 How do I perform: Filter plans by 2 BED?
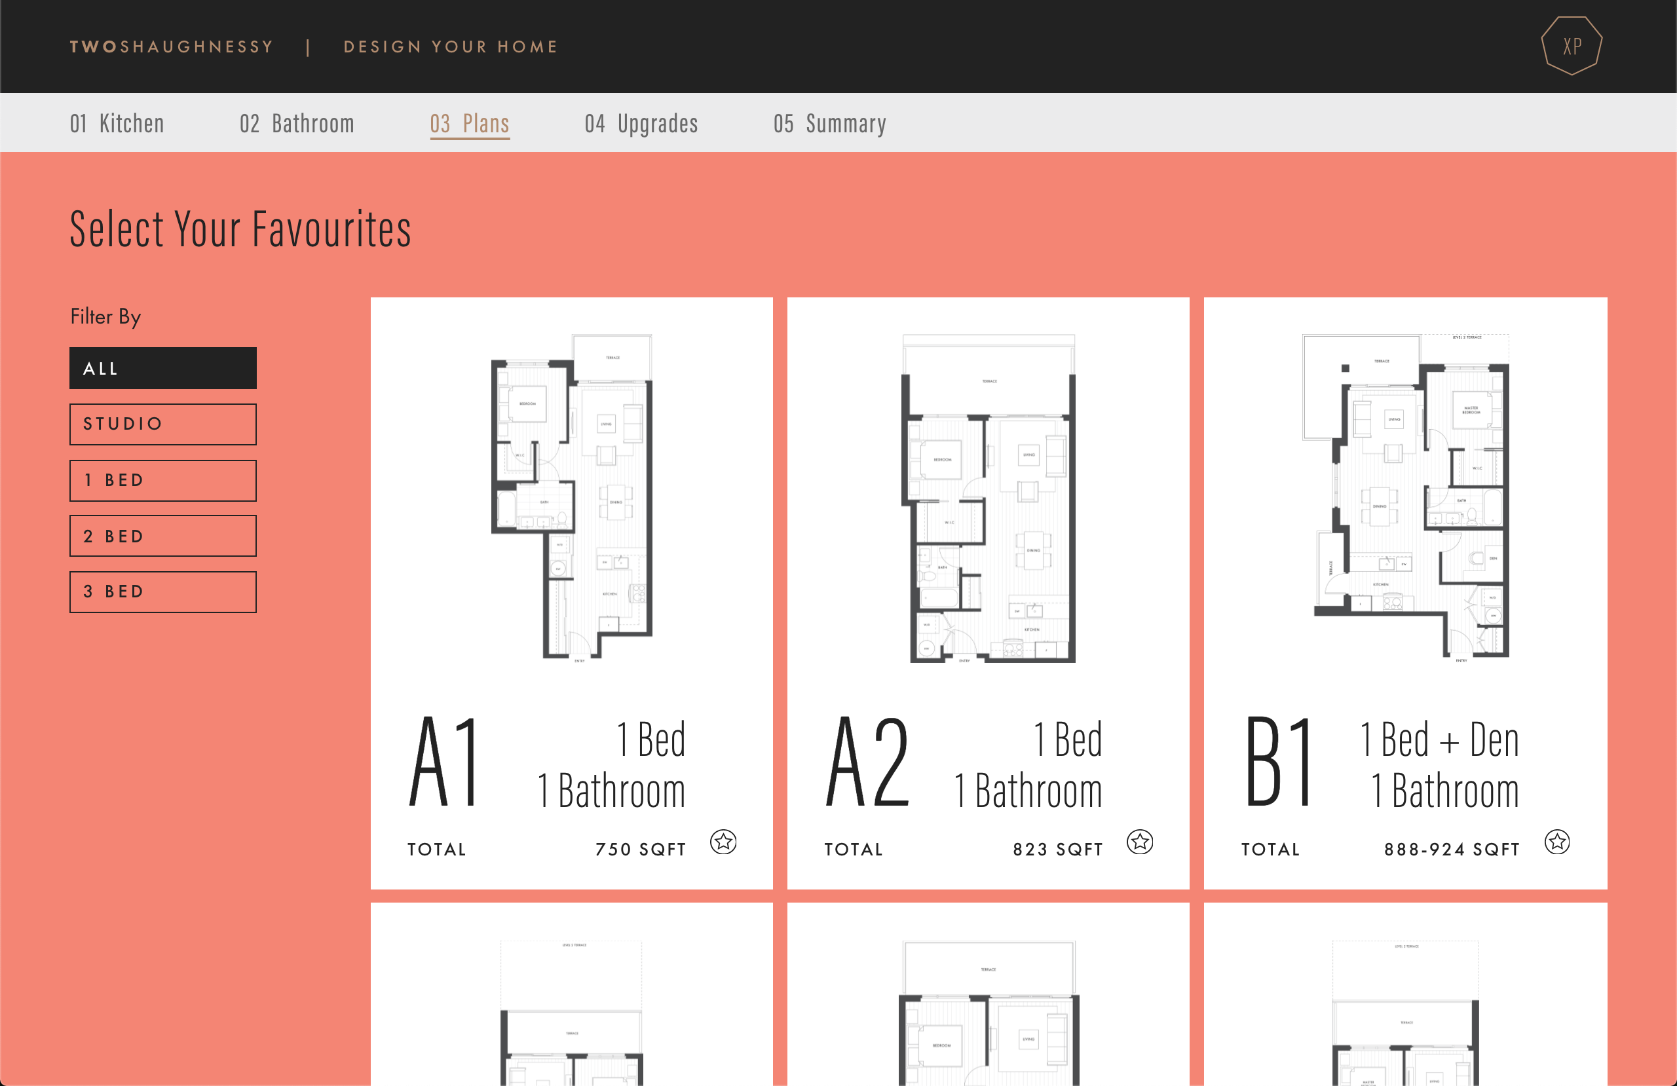tap(162, 536)
